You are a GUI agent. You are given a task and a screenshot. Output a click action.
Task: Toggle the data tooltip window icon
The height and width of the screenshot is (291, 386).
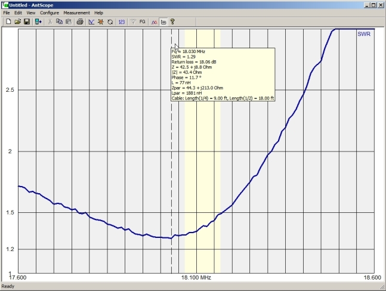(163, 22)
